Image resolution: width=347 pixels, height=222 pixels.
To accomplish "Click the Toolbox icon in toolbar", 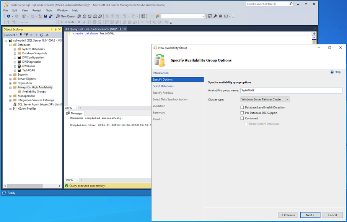I will tap(220, 16).
